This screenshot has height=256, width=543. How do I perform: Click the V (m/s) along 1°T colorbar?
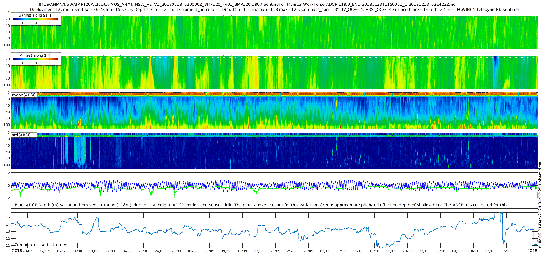pos(36,59)
